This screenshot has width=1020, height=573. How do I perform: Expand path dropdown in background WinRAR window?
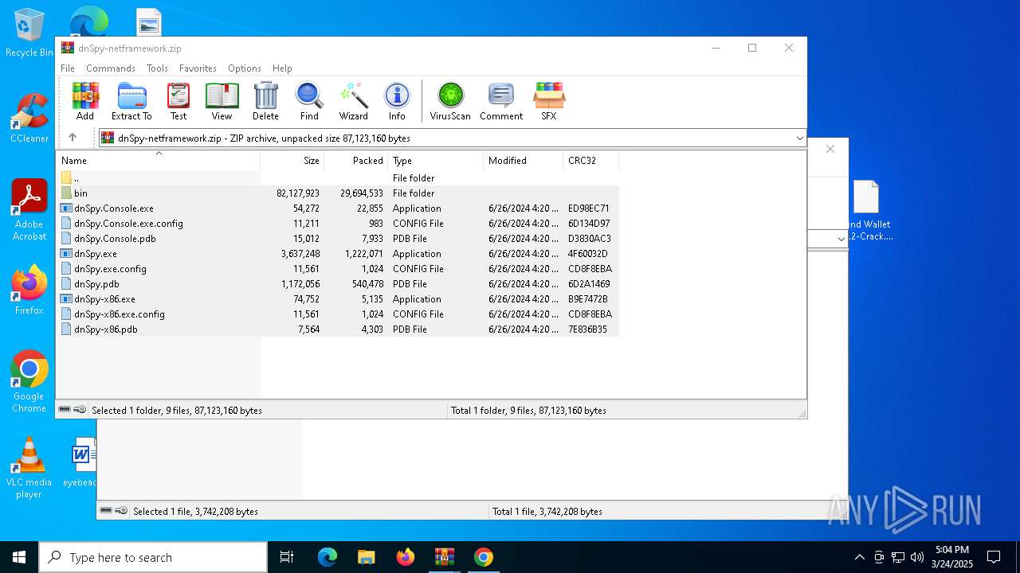point(841,239)
